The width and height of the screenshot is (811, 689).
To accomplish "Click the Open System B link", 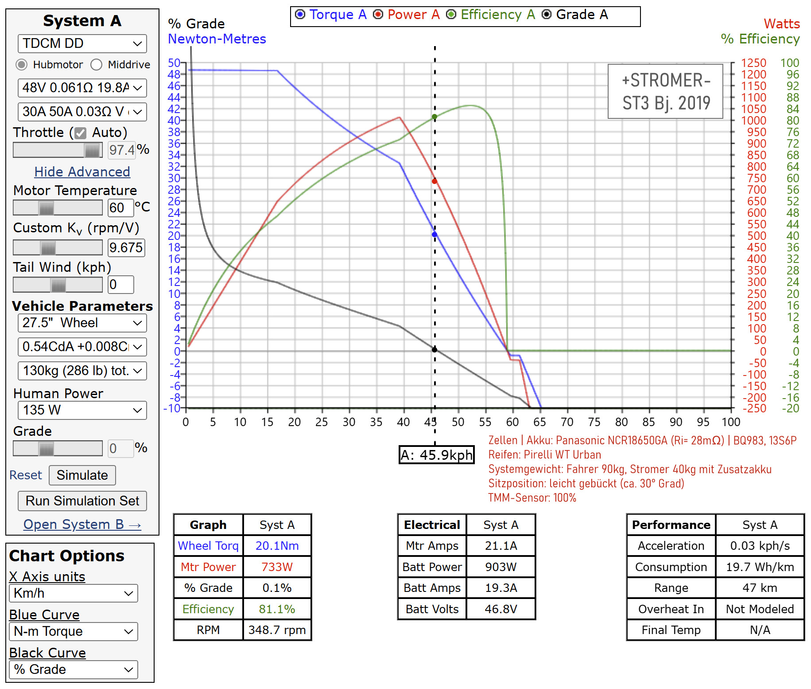I will click(x=82, y=524).
